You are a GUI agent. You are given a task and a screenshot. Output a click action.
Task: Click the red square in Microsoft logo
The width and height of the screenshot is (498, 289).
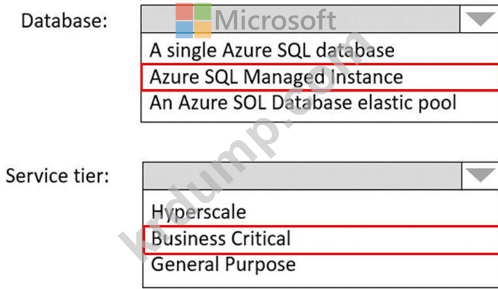pos(184,12)
